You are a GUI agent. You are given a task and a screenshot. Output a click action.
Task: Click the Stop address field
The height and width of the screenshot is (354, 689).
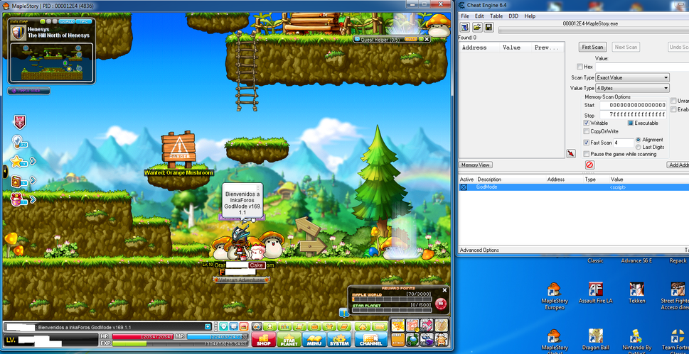pyautogui.click(x=633, y=114)
